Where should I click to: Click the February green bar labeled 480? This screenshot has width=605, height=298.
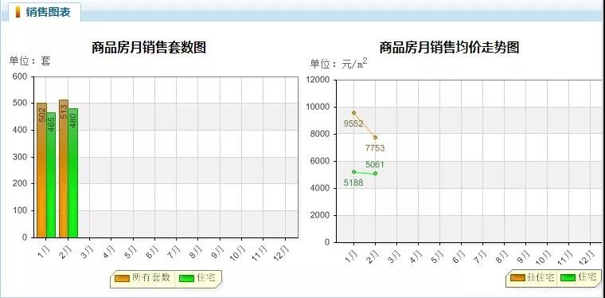(73, 173)
